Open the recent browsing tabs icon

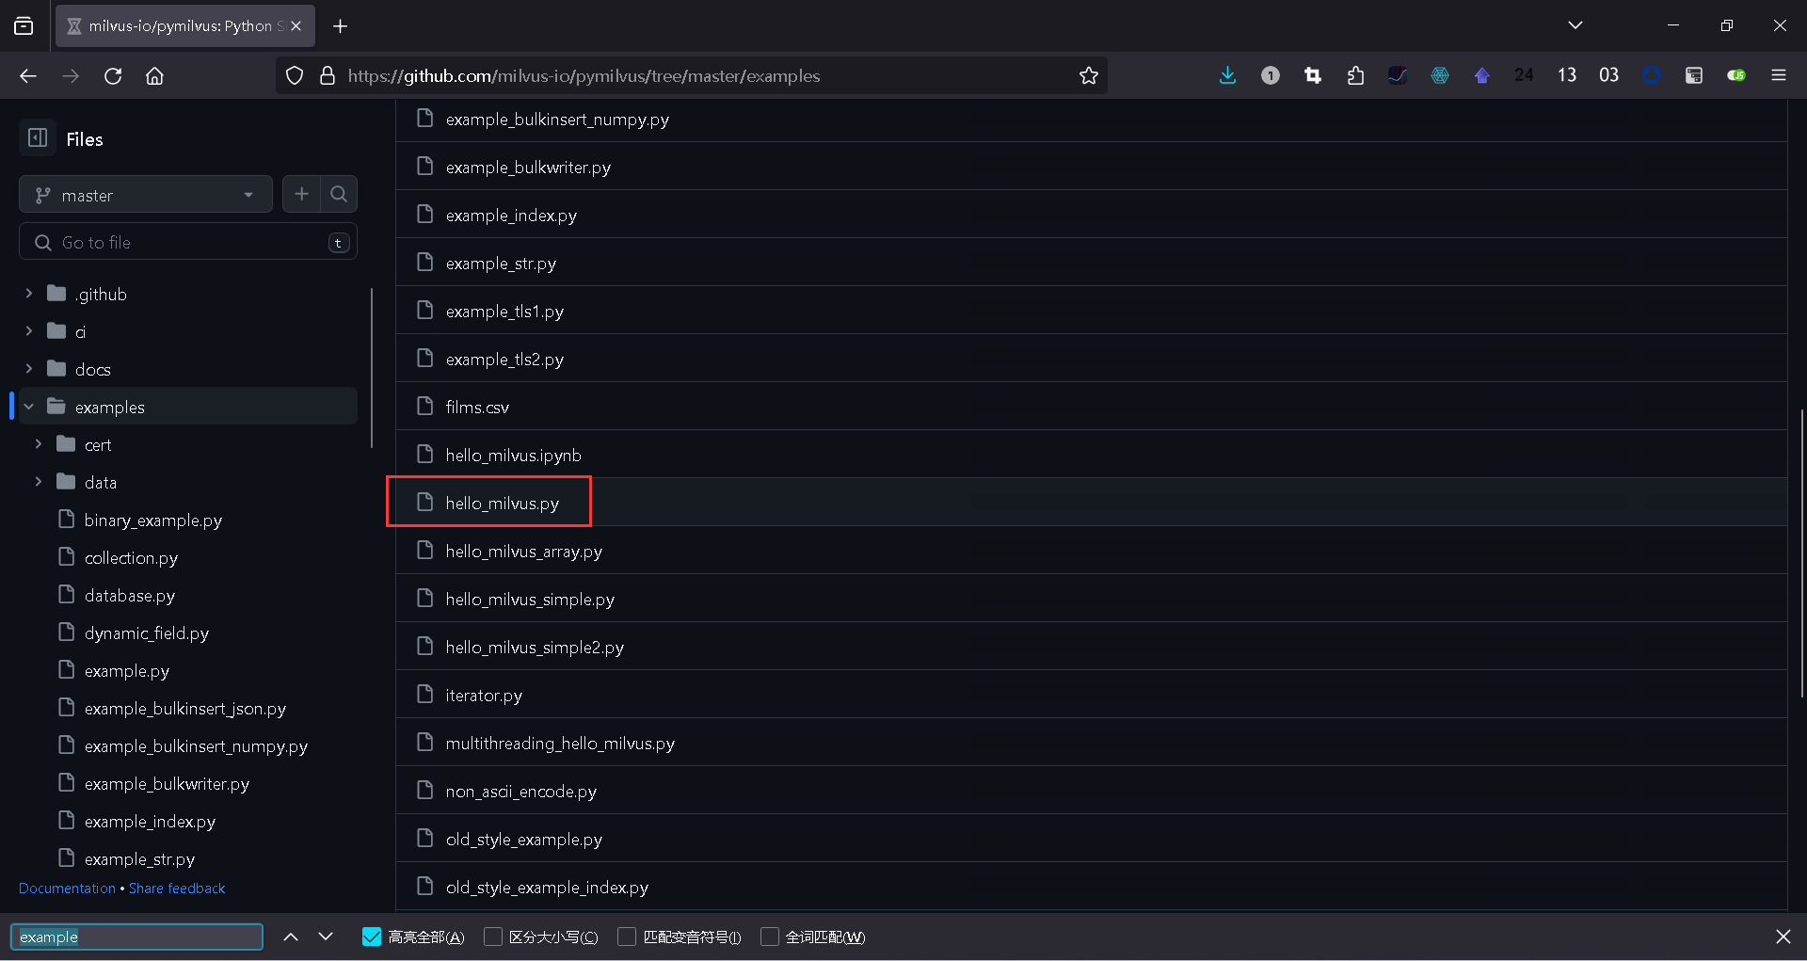click(24, 26)
